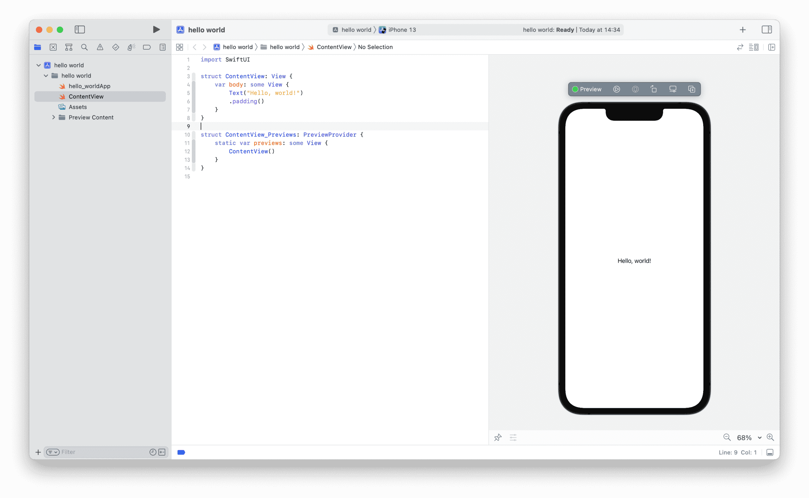This screenshot has height=498, width=809.
Task: Select the Preview Content folder row
Action: (x=100, y=117)
